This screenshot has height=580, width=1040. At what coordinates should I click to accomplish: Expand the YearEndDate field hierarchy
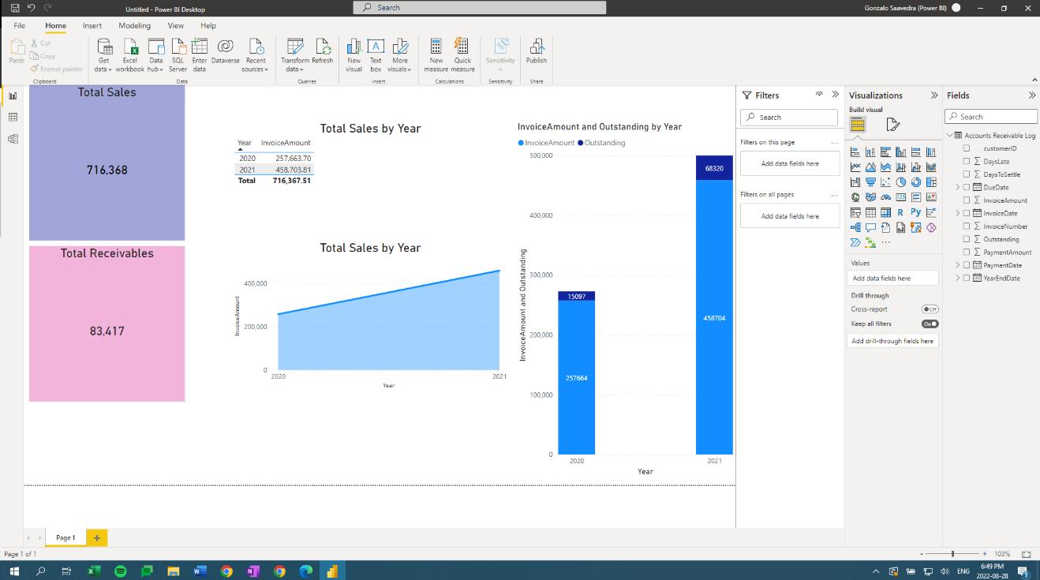coord(957,279)
